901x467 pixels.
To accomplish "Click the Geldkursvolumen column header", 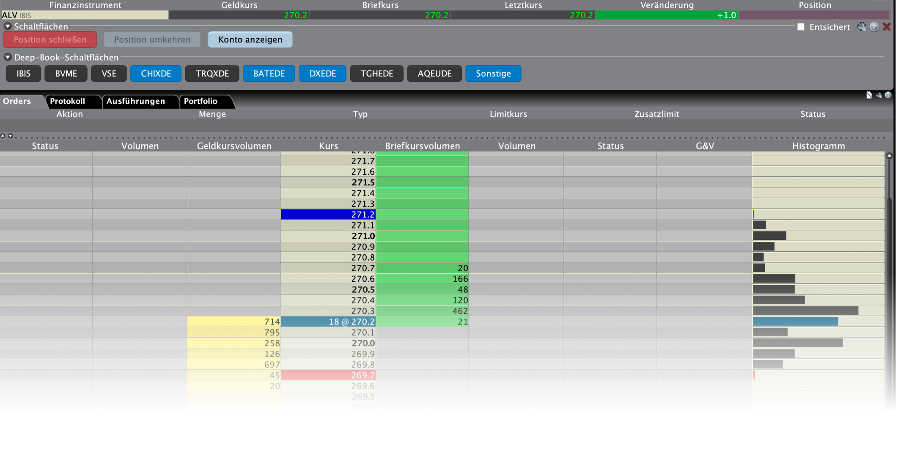I will [234, 146].
